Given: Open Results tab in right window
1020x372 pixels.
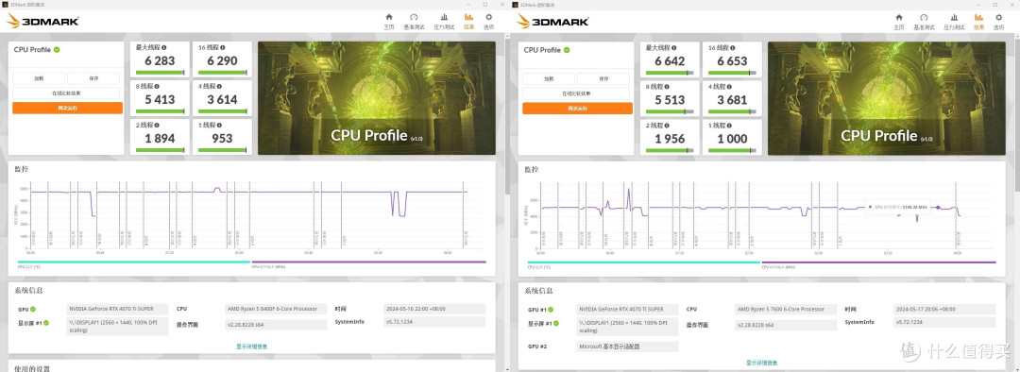Looking at the screenshot, I should [x=978, y=22].
